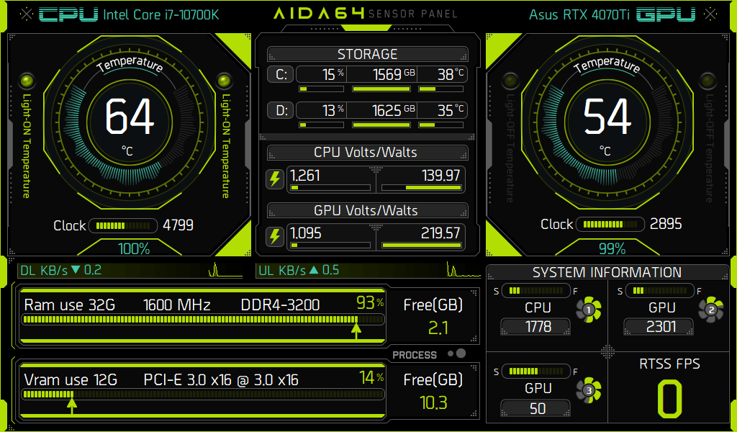Click the DL KB/s down arrow
Screen dimensions: 737x432
pos(77,270)
